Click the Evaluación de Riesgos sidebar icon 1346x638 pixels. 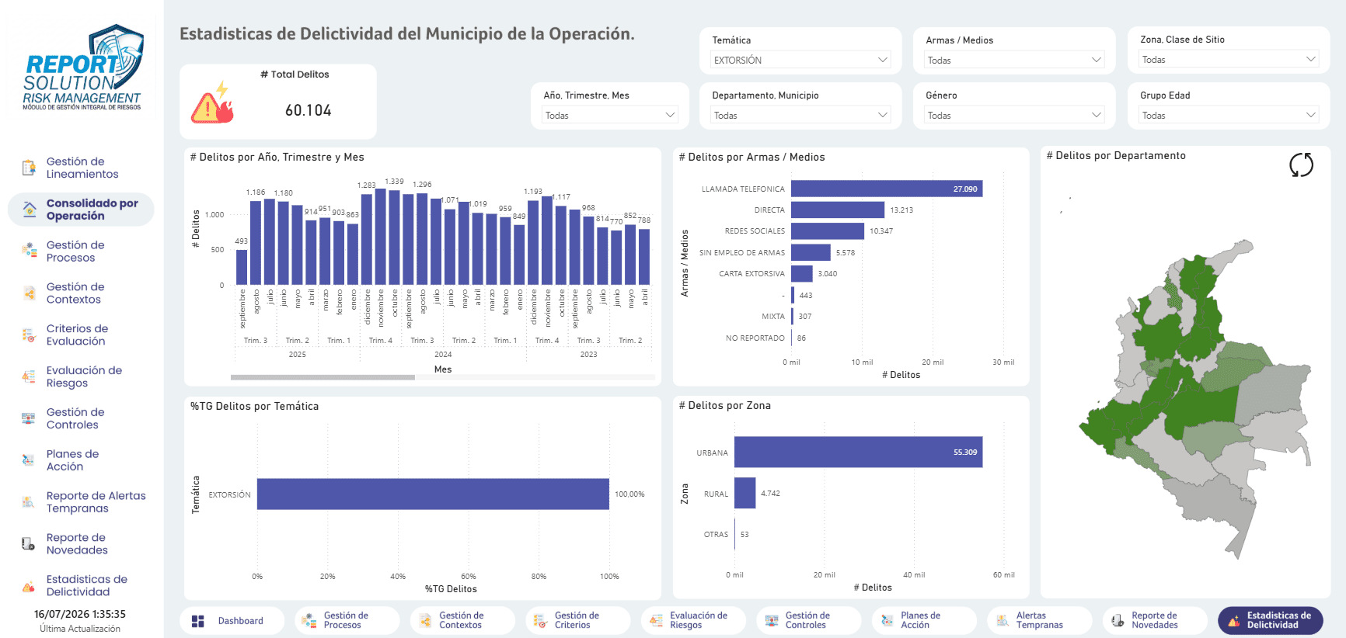29,376
